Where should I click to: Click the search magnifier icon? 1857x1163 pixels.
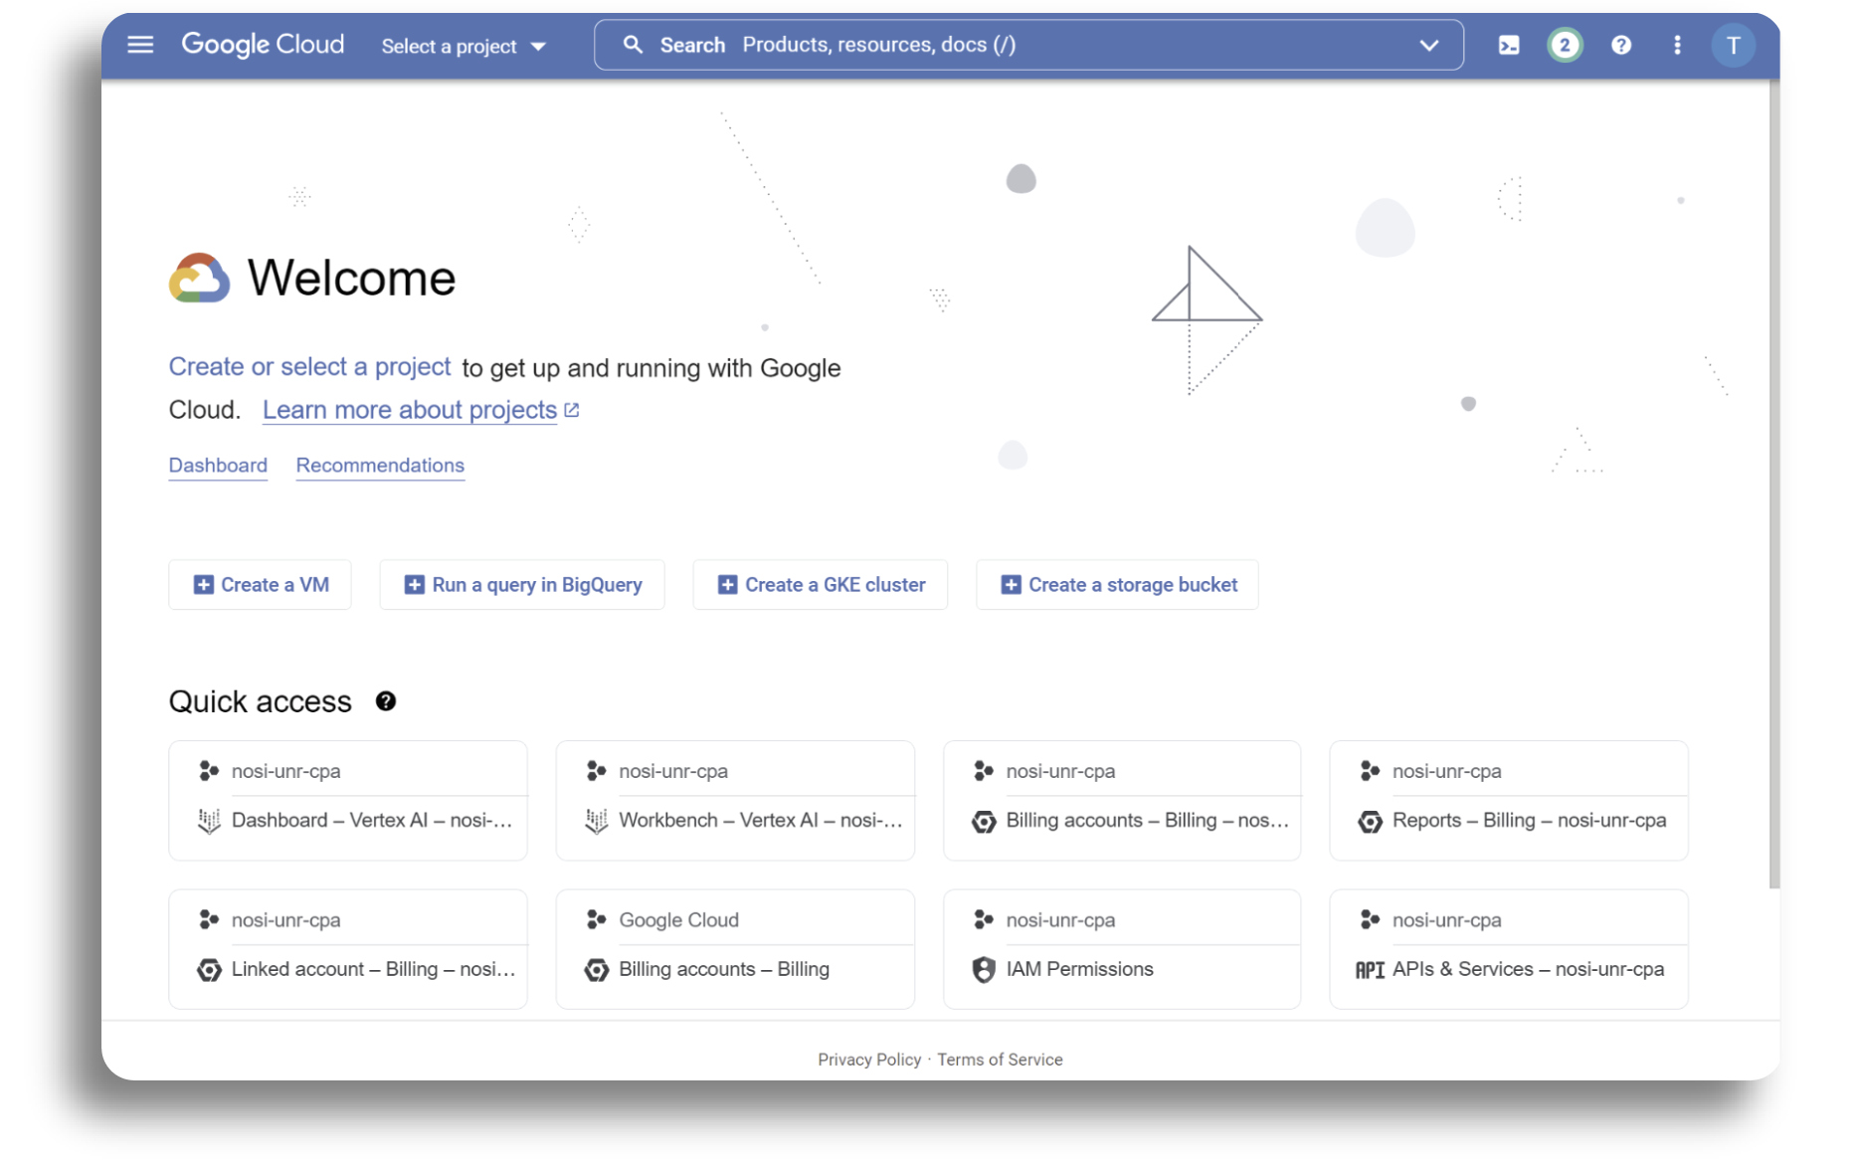[633, 45]
